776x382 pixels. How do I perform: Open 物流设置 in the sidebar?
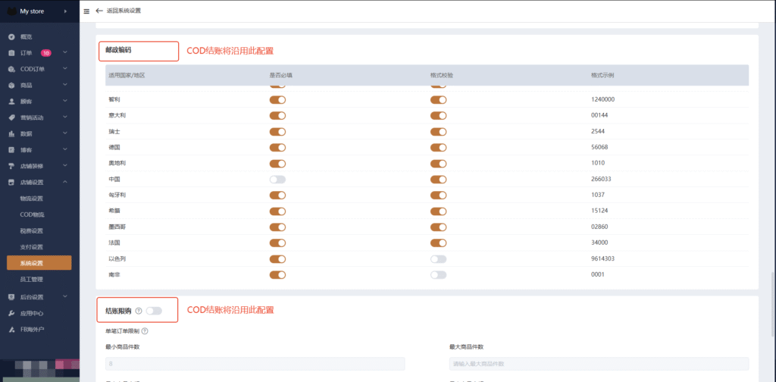coord(32,199)
